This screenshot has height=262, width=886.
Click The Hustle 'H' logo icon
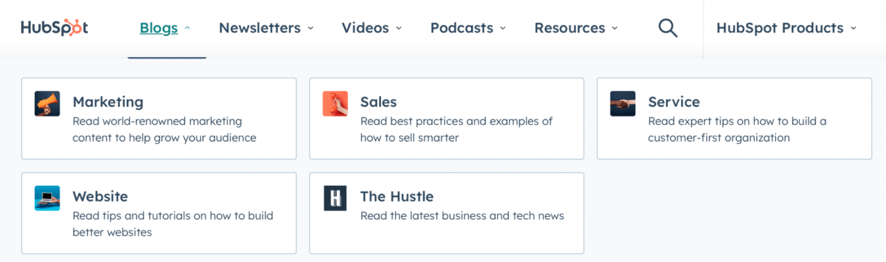(335, 198)
